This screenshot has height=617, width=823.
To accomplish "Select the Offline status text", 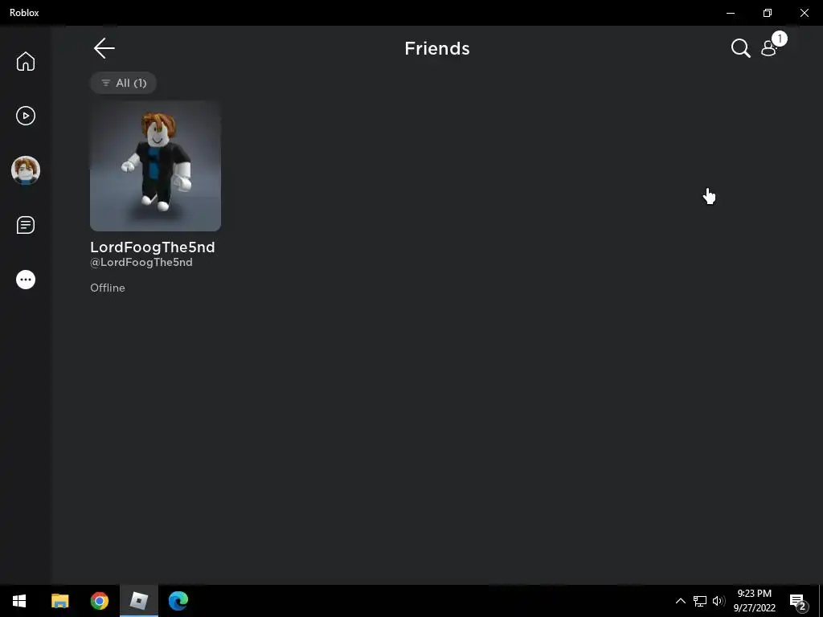I will click(x=108, y=288).
